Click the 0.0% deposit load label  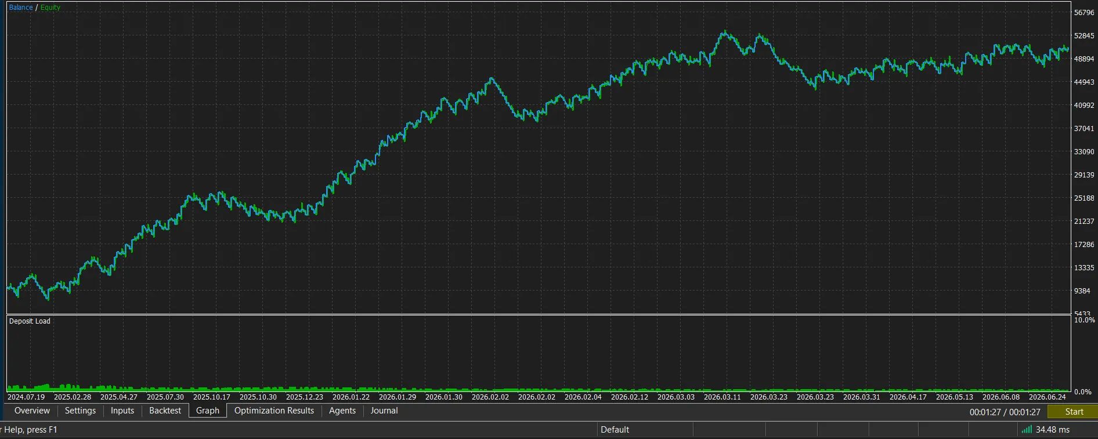click(x=1082, y=392)
